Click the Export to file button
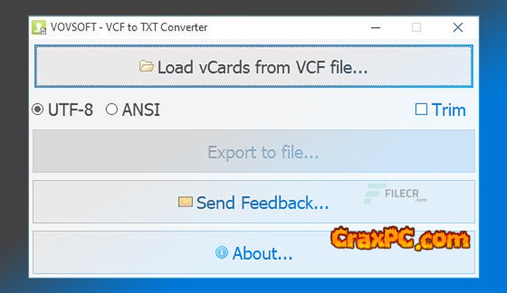507x293 pixels. [254, 151]
